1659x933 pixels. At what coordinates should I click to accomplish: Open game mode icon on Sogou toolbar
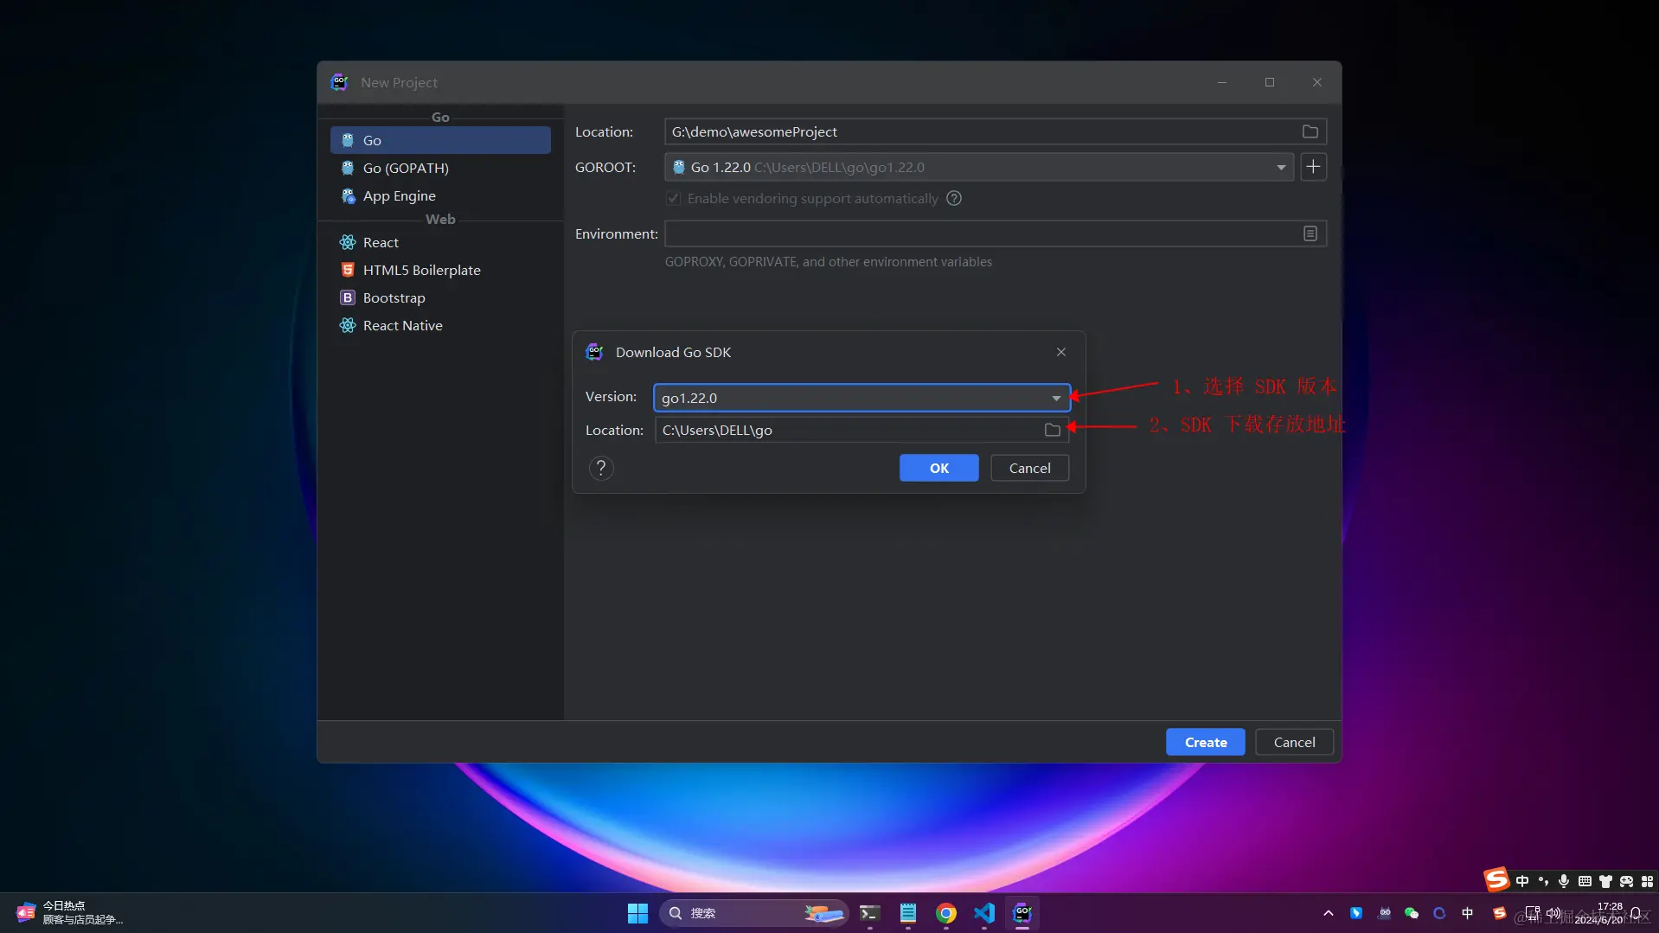[x=1626, y=881]
